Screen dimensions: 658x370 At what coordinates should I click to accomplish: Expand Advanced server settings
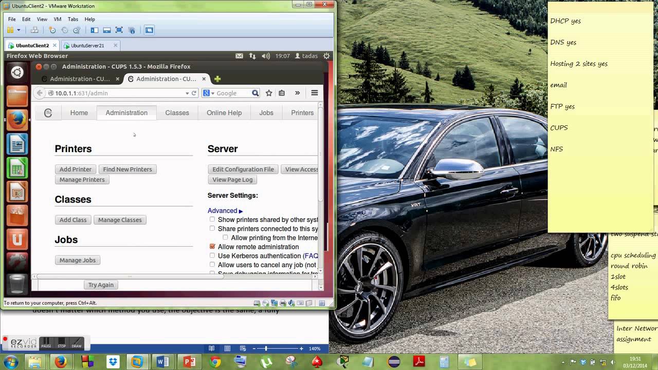225,211
